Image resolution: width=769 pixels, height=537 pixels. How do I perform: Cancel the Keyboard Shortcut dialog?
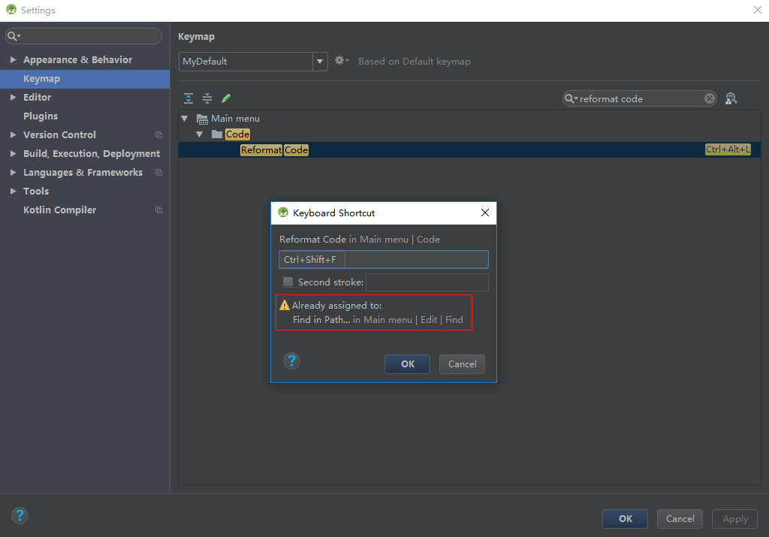pos(461,364)
